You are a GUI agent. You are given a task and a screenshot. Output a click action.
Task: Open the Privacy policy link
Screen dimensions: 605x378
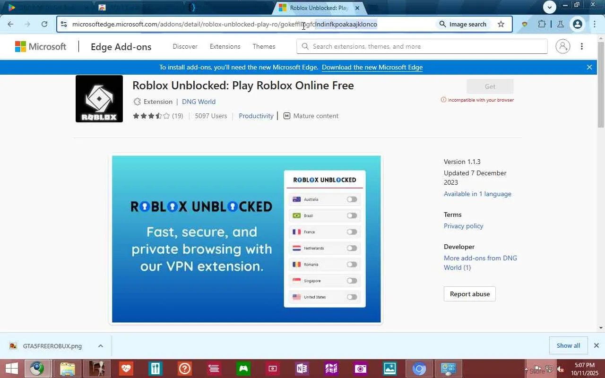tap(463, 226)
